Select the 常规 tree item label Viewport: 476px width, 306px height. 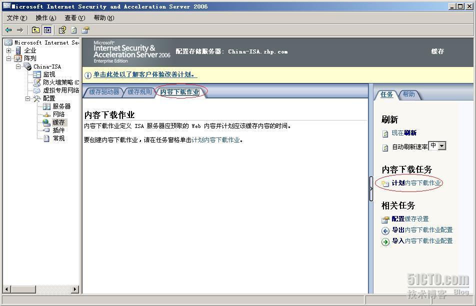58,138
